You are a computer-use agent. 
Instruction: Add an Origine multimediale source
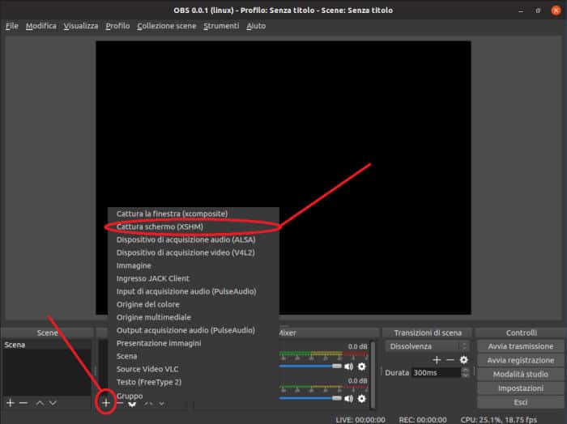(x=194, y=317)
